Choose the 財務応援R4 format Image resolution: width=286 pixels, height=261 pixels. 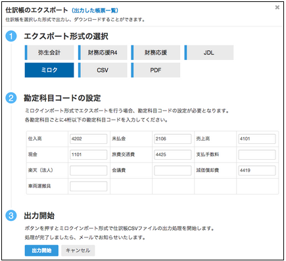103,53
